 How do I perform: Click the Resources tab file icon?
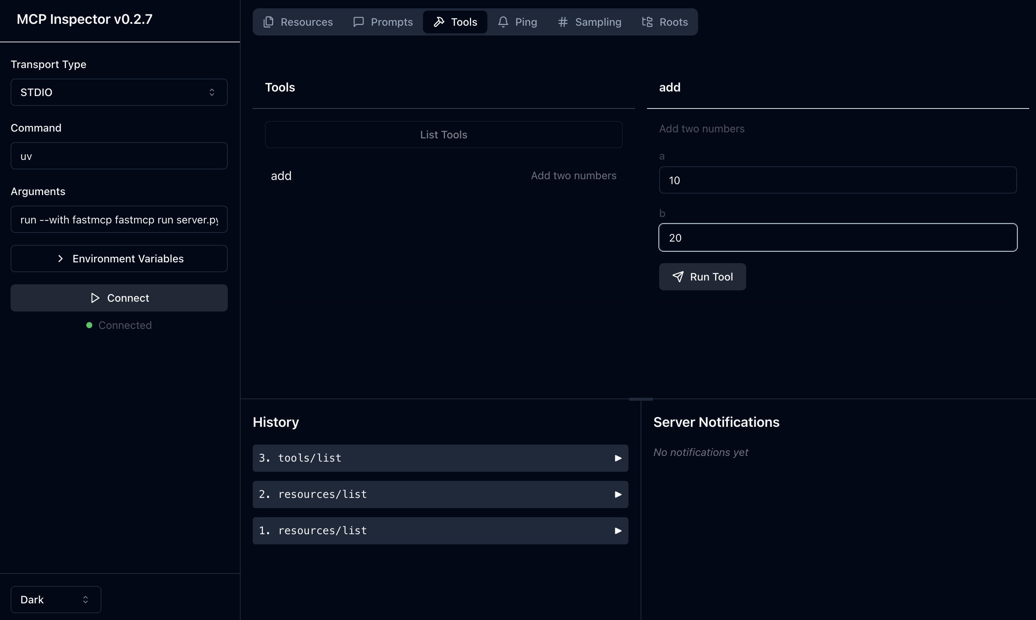pyautogui.click(x=268, y=22)
